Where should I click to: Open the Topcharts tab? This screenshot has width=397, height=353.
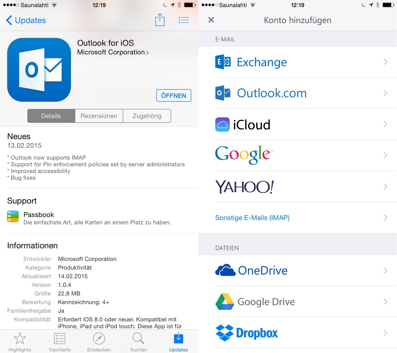[x=60, y=342]
